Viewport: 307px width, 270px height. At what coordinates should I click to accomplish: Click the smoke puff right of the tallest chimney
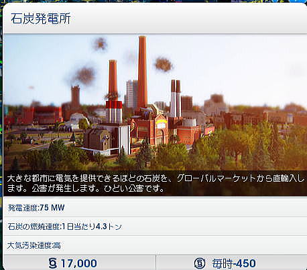(x=164, y=64)
